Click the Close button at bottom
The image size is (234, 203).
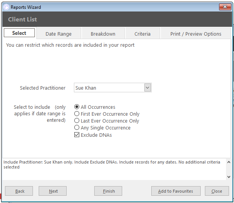coord(217,191)
